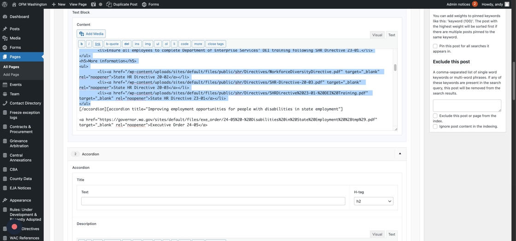Open Posts via the pushpin icon
The height and width of the screenshot is (241, 516).
pos(5,28)
